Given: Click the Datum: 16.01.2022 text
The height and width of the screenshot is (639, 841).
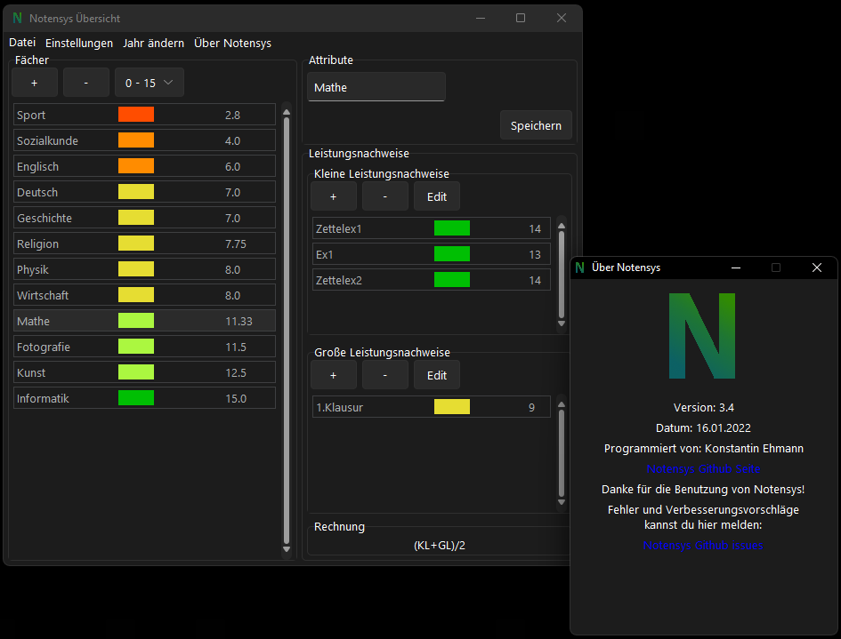Looking at the screenshot, I should tap(703, 428).
